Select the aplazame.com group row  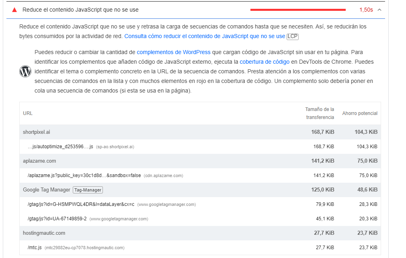pyautogui.click(x=200, y=161)
